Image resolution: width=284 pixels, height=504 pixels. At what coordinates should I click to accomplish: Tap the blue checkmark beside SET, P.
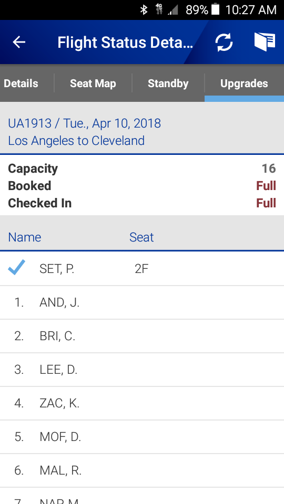tap(16, 267)
